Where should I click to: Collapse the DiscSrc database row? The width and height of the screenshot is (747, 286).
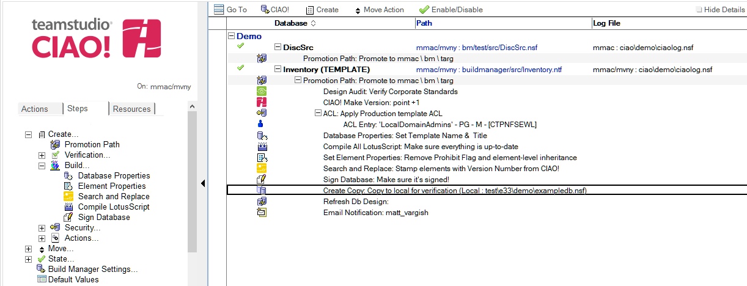(278, 47)
